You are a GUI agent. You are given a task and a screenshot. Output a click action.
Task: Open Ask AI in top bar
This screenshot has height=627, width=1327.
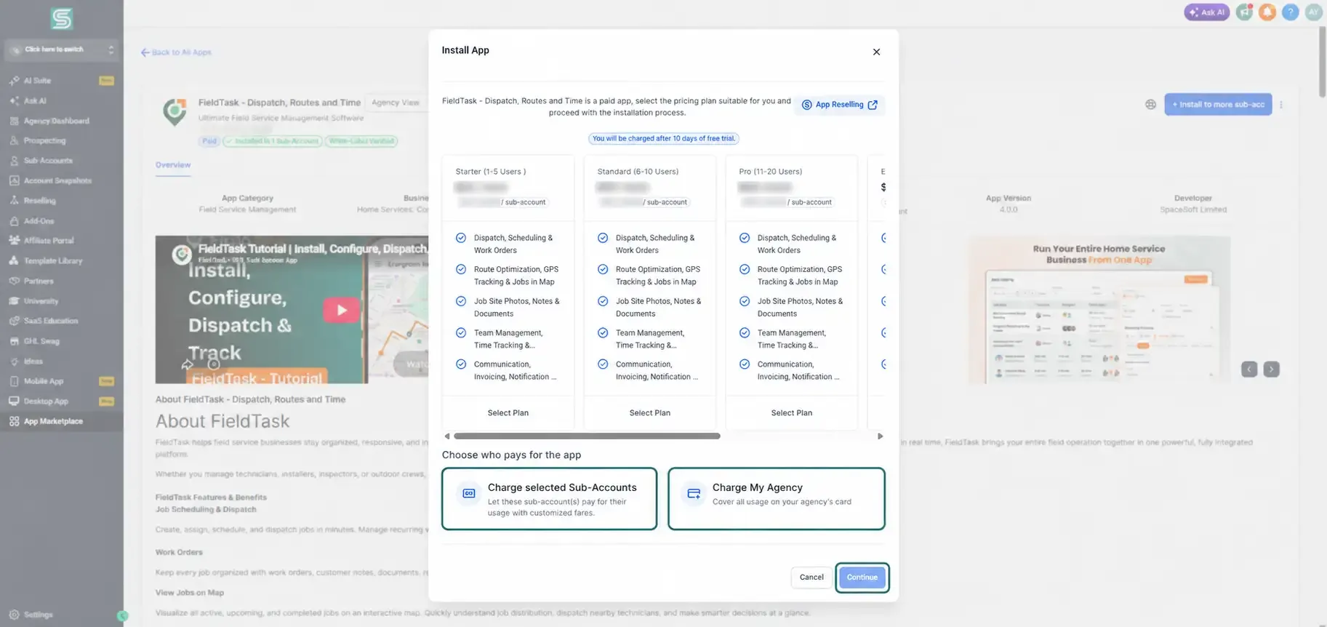pos(1206,12)
